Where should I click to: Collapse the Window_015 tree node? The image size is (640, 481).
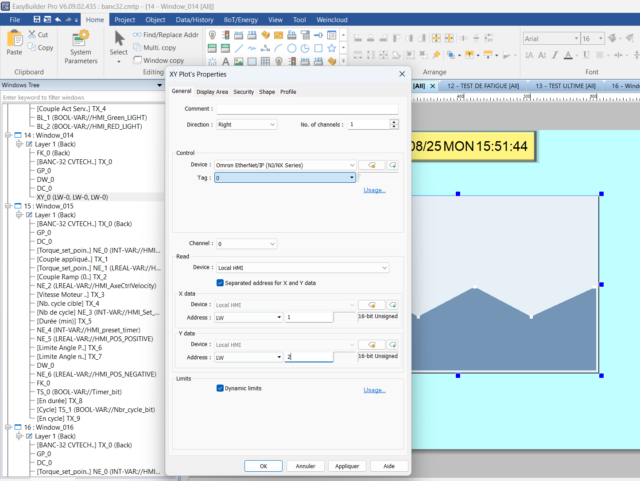pyautogui.click(x=8, y=206)
